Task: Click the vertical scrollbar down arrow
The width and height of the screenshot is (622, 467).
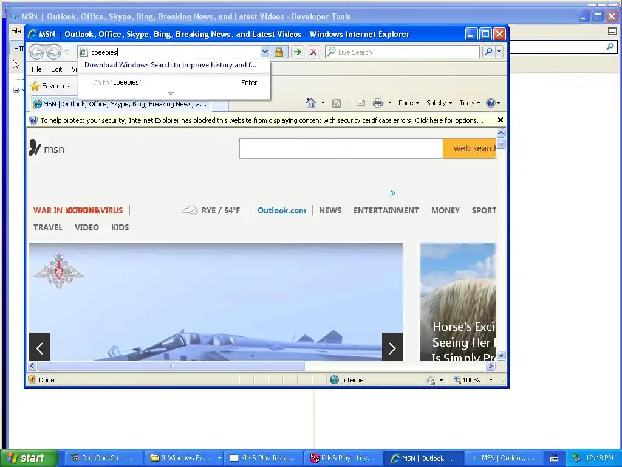Action: tap(501, 356)
